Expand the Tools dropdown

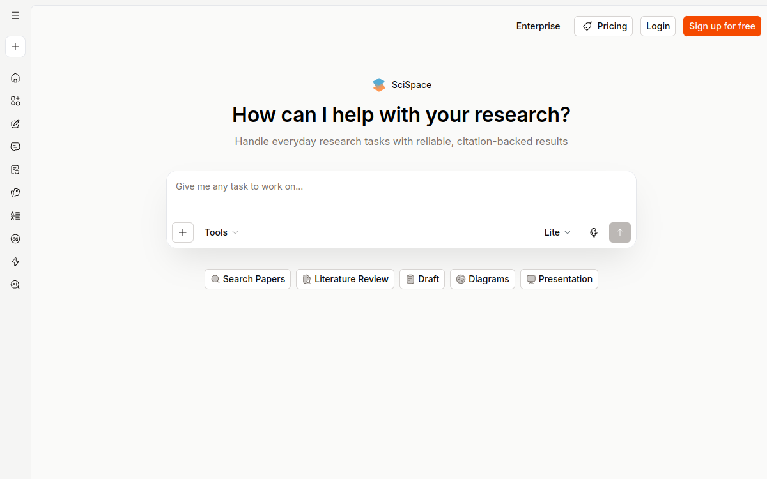pos(221,232)
